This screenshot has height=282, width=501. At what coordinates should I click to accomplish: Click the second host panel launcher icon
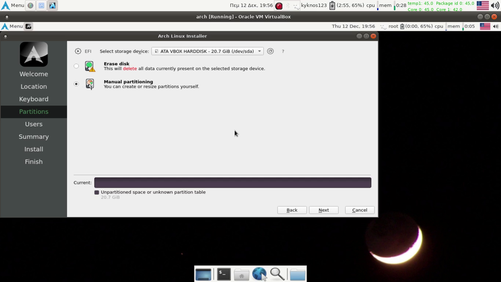(41, 6)
